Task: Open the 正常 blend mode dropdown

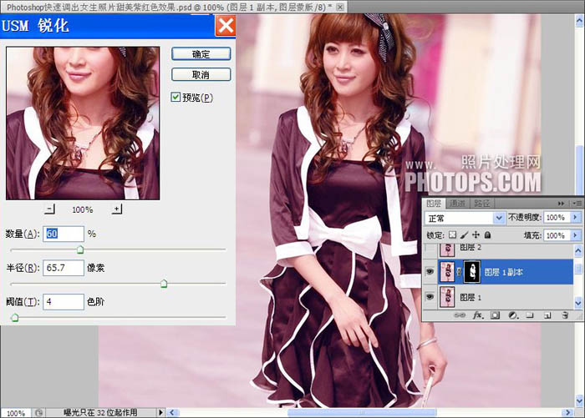Action: 499,218
